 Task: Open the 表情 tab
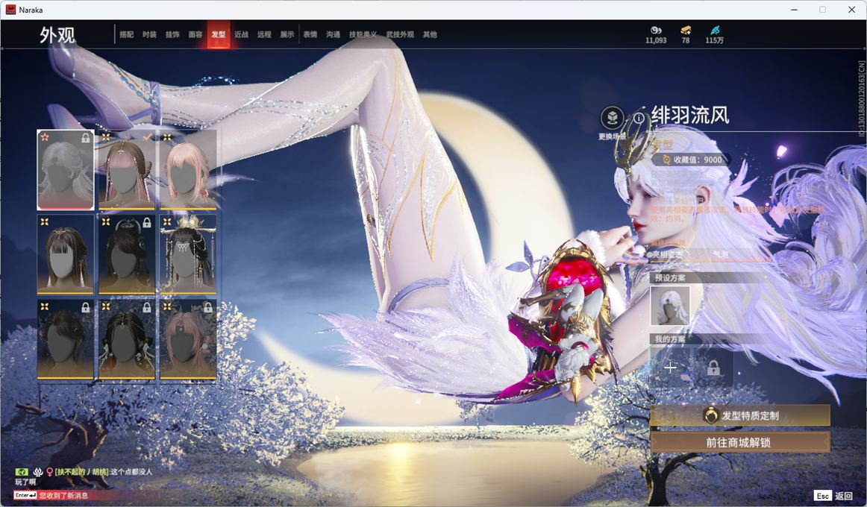(310, 34)
